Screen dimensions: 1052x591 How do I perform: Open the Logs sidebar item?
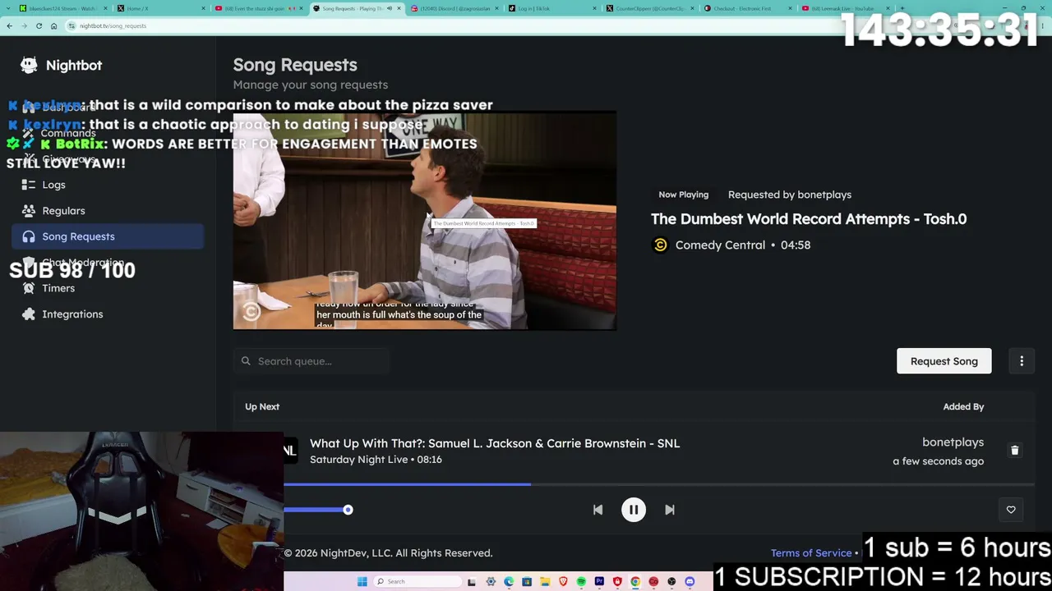(x=108, y=185)
